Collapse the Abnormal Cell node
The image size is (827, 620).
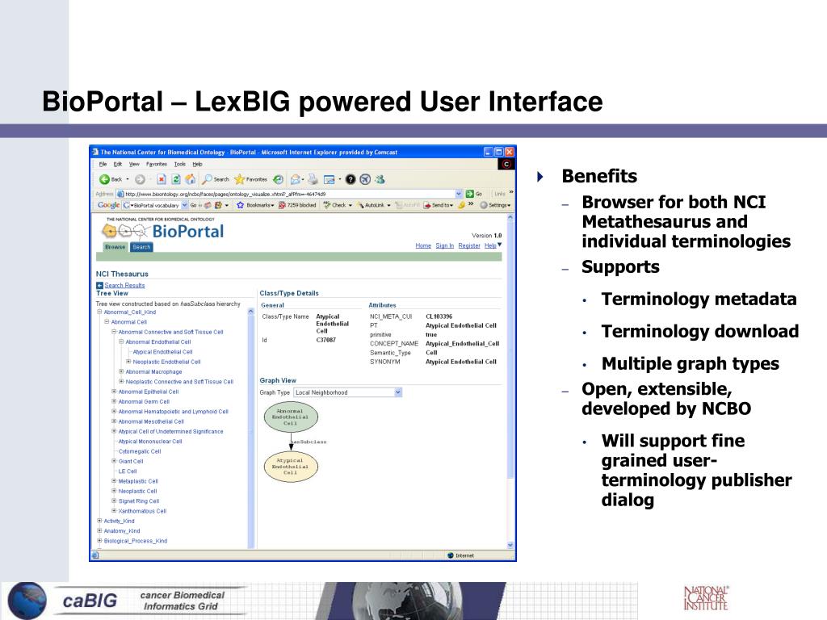point(107,321)
